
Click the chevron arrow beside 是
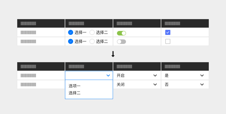(202, 75)
